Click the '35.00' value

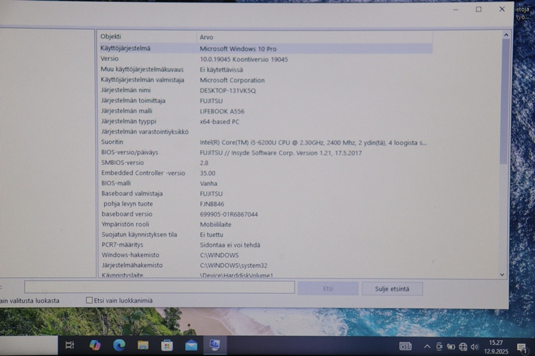[x=208, y=173]
